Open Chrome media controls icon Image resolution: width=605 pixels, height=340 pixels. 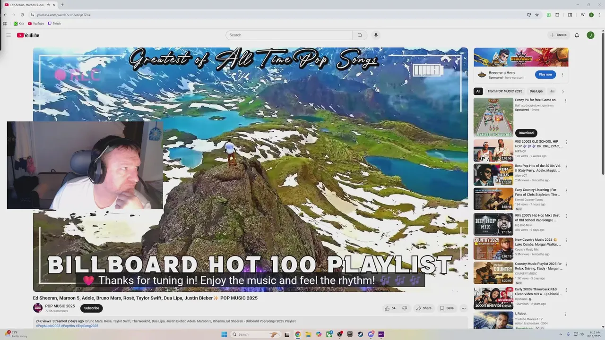click(x=583, y=15)
